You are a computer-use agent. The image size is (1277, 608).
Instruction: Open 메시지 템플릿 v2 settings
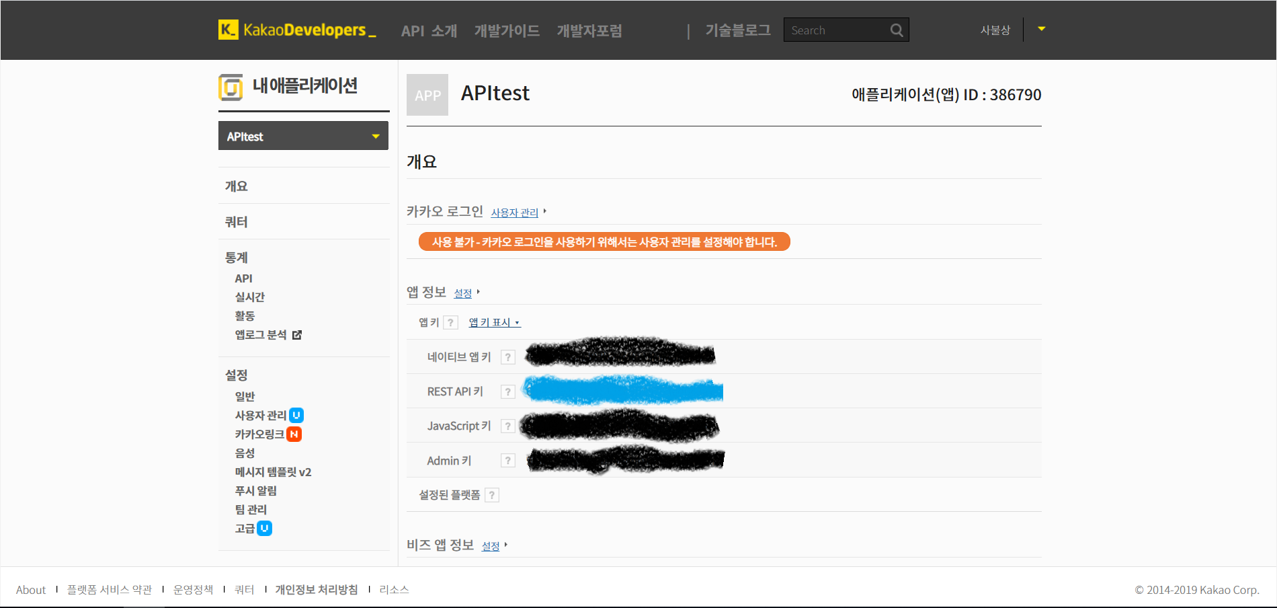tap(273, 472)
